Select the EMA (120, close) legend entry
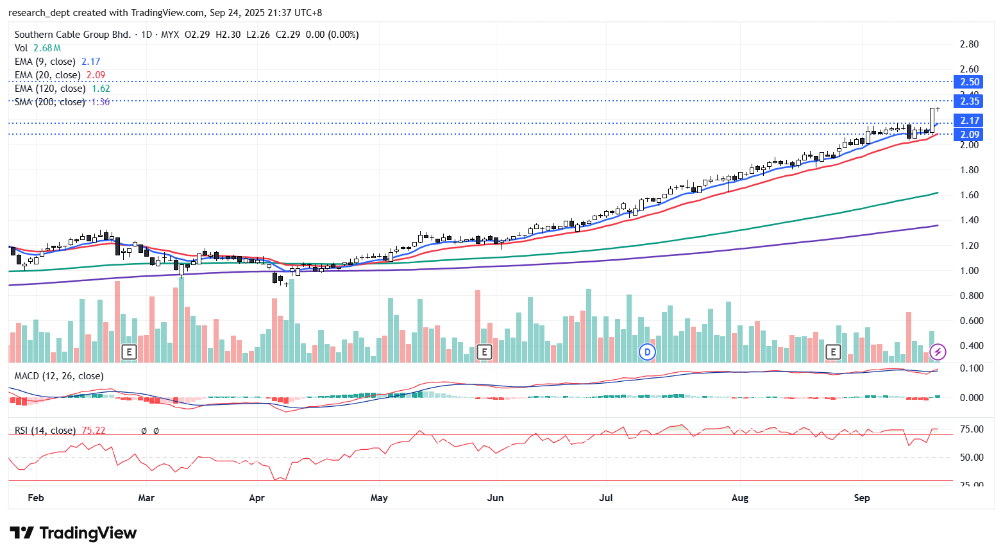1003x557 pixels. 50,89
